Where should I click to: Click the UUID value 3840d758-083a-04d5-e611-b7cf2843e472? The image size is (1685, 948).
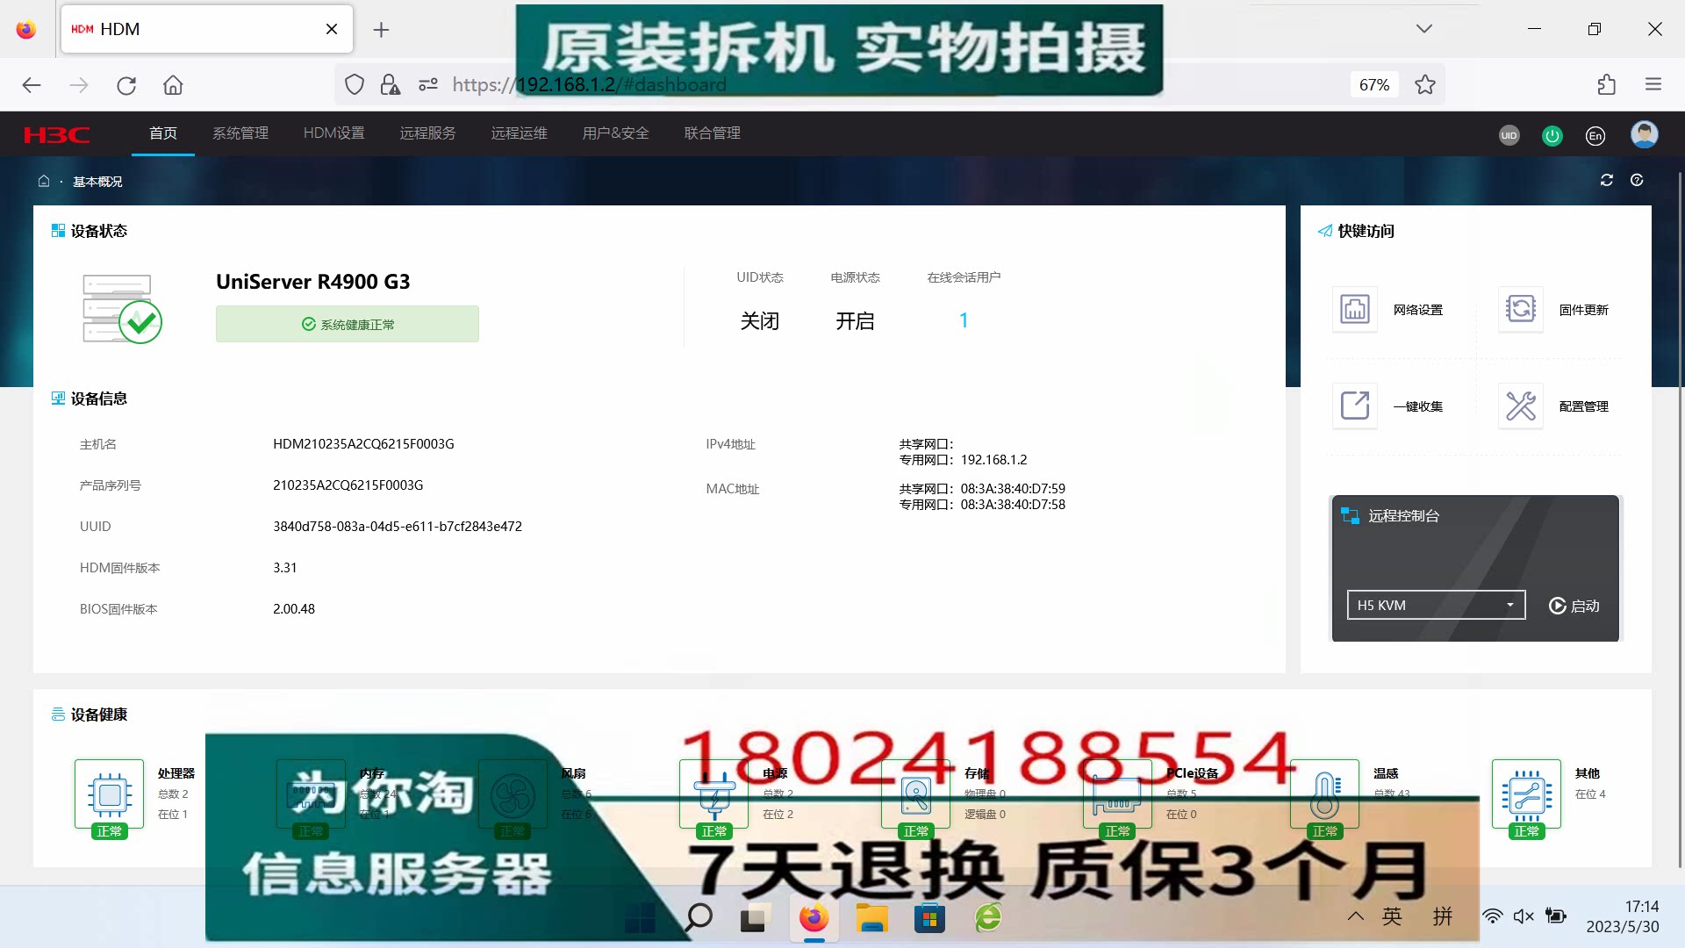tap(398, 527)
